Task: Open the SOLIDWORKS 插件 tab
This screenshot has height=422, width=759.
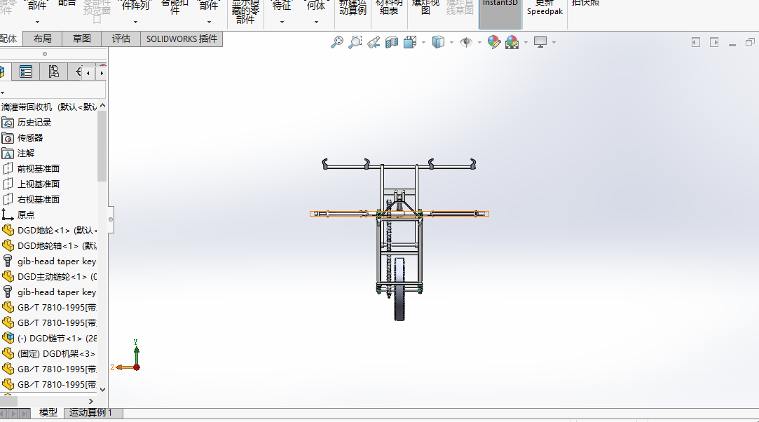Action: pyautogui.click(x=182, y=39)
